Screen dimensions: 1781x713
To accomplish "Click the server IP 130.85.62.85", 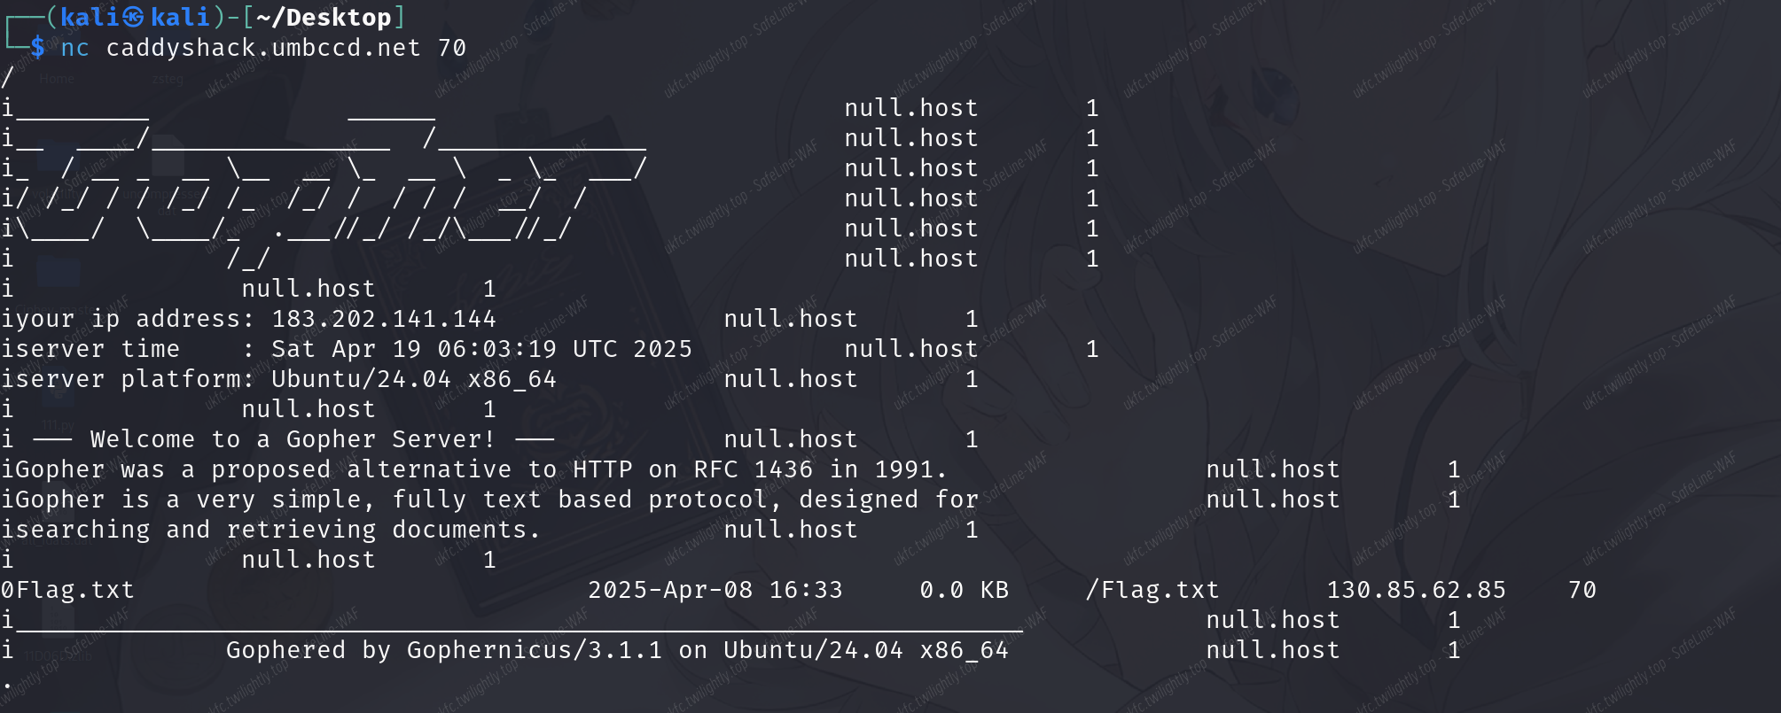I will click(x=1416, y=590).
